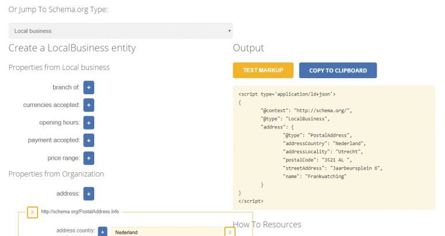Click the 'Output' heading

[249, 47]
